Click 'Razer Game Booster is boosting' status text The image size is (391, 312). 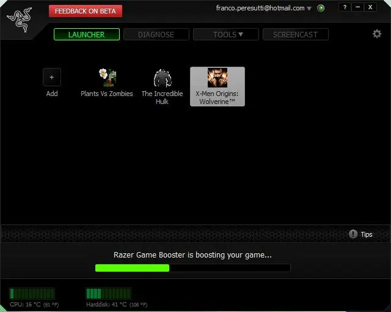(x=192, y=255)
